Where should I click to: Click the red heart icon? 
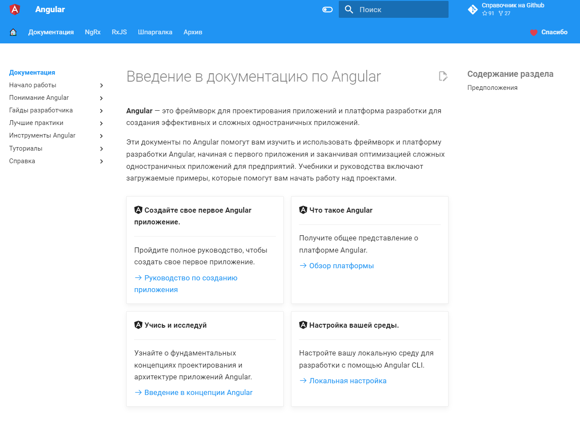coord(534,33)
